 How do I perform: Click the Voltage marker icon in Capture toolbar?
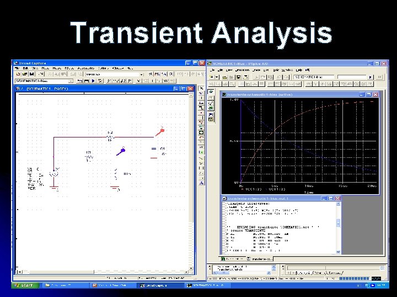coord(109,81)
